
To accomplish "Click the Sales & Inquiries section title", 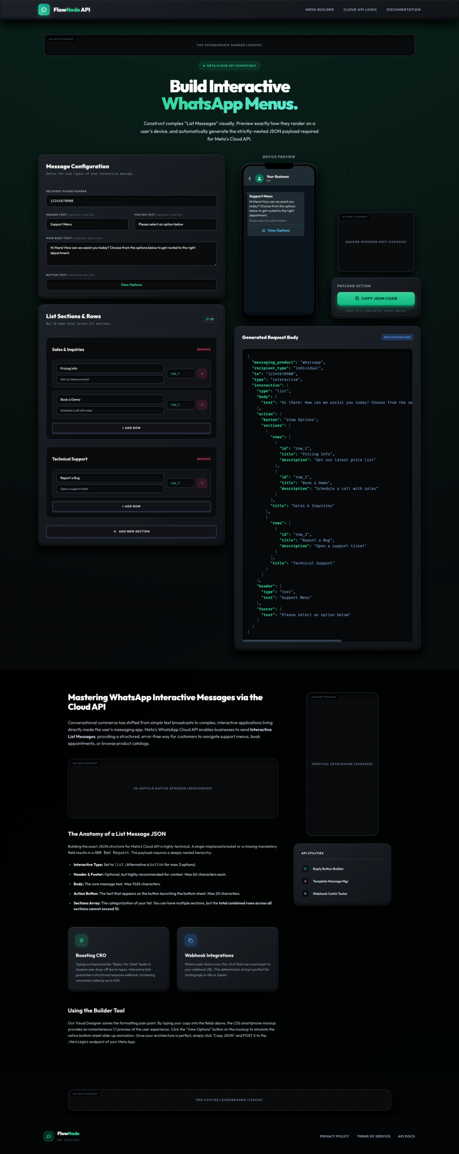I will point(68,349).
